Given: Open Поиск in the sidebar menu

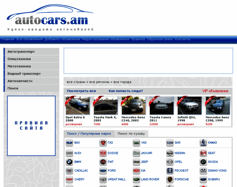Looking at the screenshot, I should [31, 88].
